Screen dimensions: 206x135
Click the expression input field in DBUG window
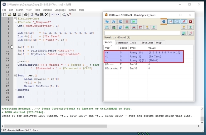142,33
